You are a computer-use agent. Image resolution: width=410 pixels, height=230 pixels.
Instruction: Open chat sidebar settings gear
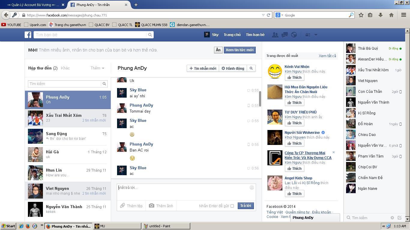392,218
